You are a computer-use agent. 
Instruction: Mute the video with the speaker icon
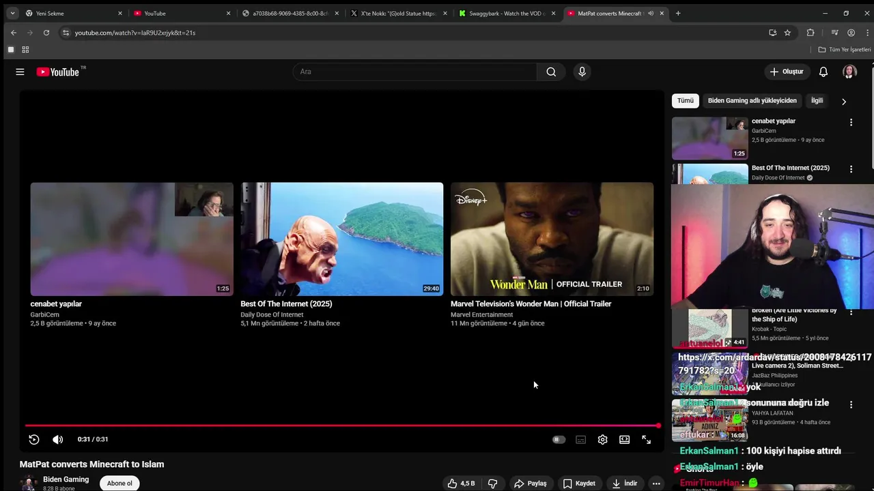(x=58, y=440)
